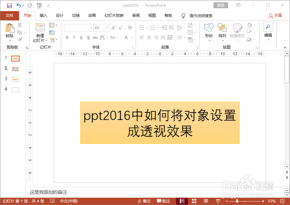Screen dimensions: 290x205
Task: Collapse the ribbon chevron
Action: point(285,48)
